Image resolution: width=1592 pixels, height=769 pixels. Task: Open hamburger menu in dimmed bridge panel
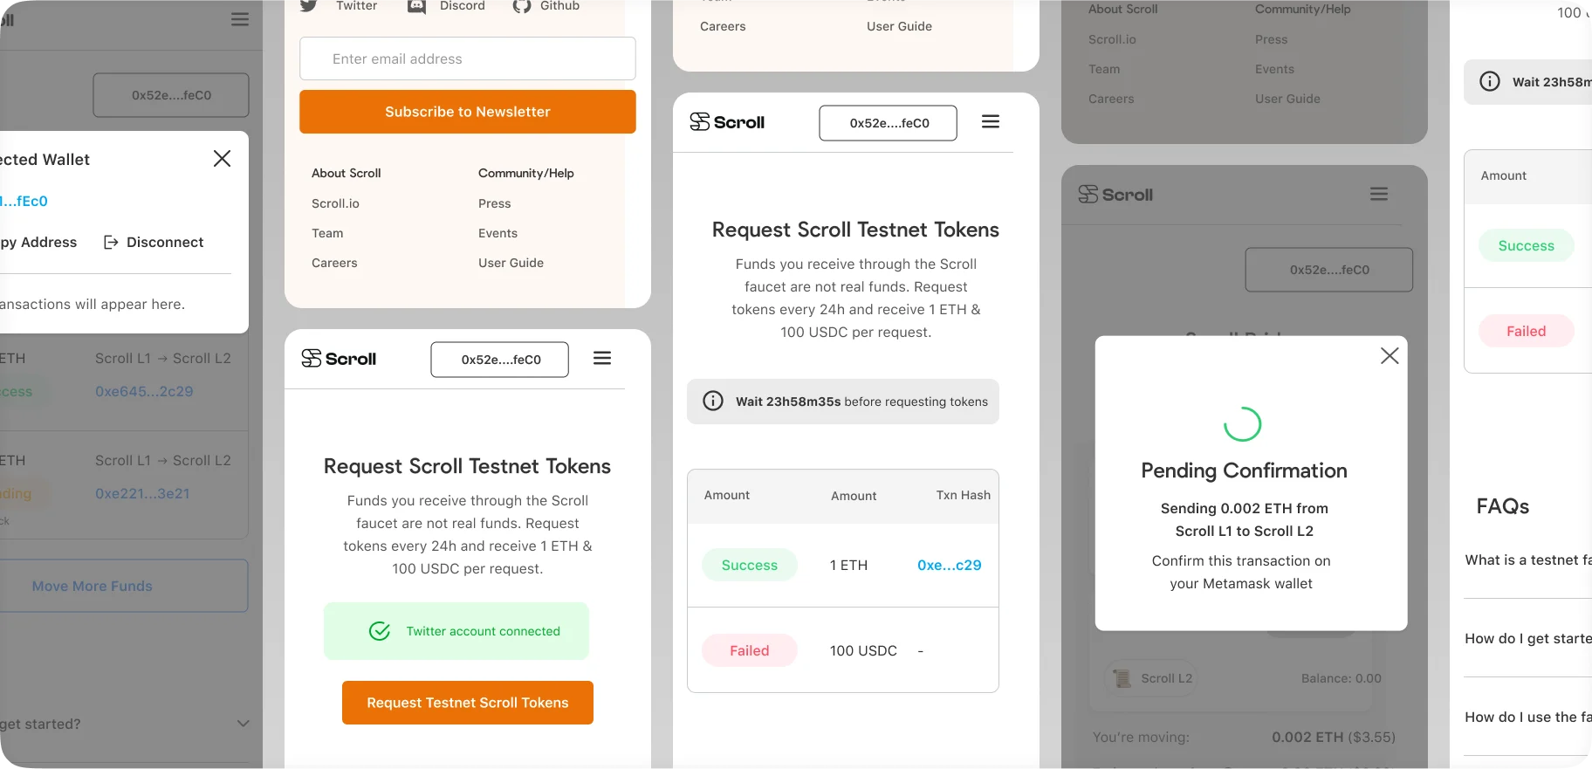pyautogui.click(x=1379, y=194)
